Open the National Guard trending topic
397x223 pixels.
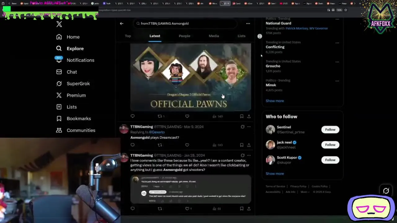point(278,23)
